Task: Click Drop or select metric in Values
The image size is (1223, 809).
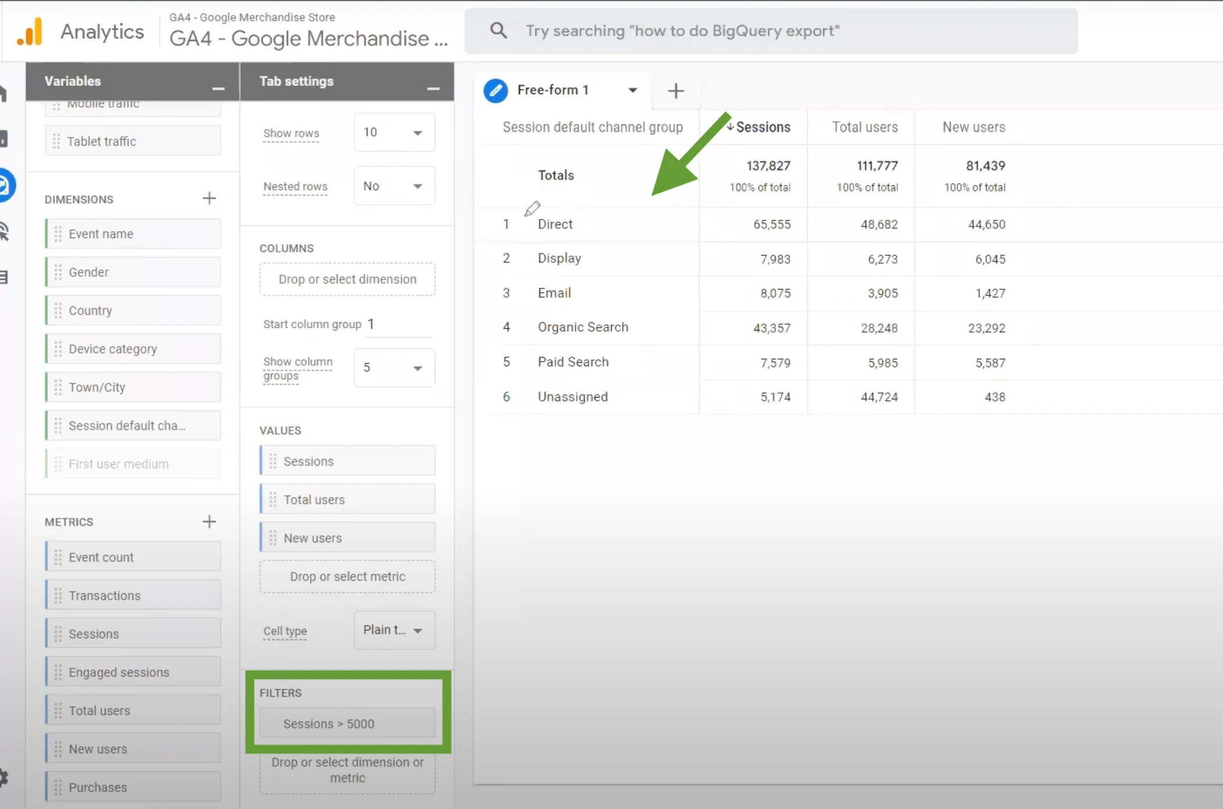Action: (x=347, y=577)
